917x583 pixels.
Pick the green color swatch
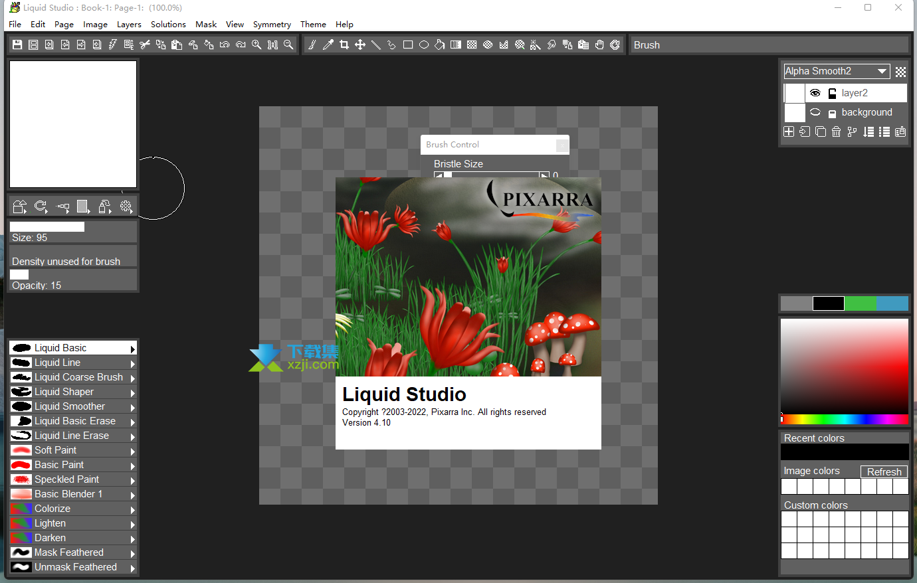(x=861, y=303)
